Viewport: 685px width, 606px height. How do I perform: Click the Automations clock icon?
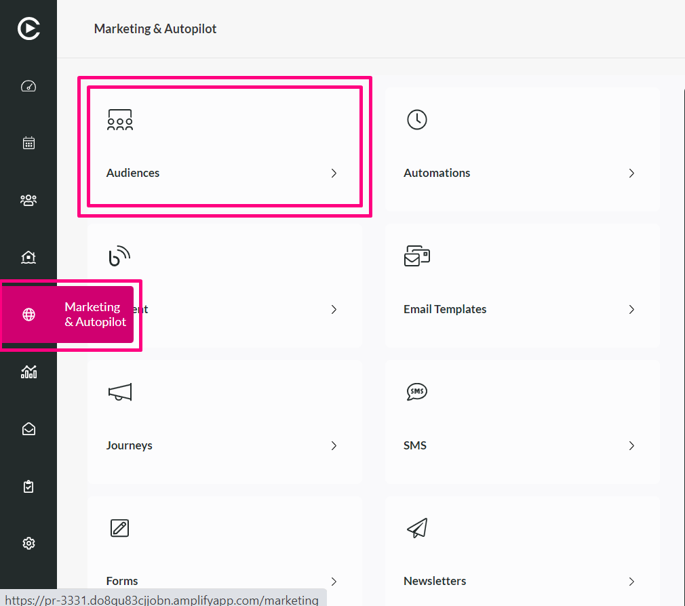click(x=417, y=119)
